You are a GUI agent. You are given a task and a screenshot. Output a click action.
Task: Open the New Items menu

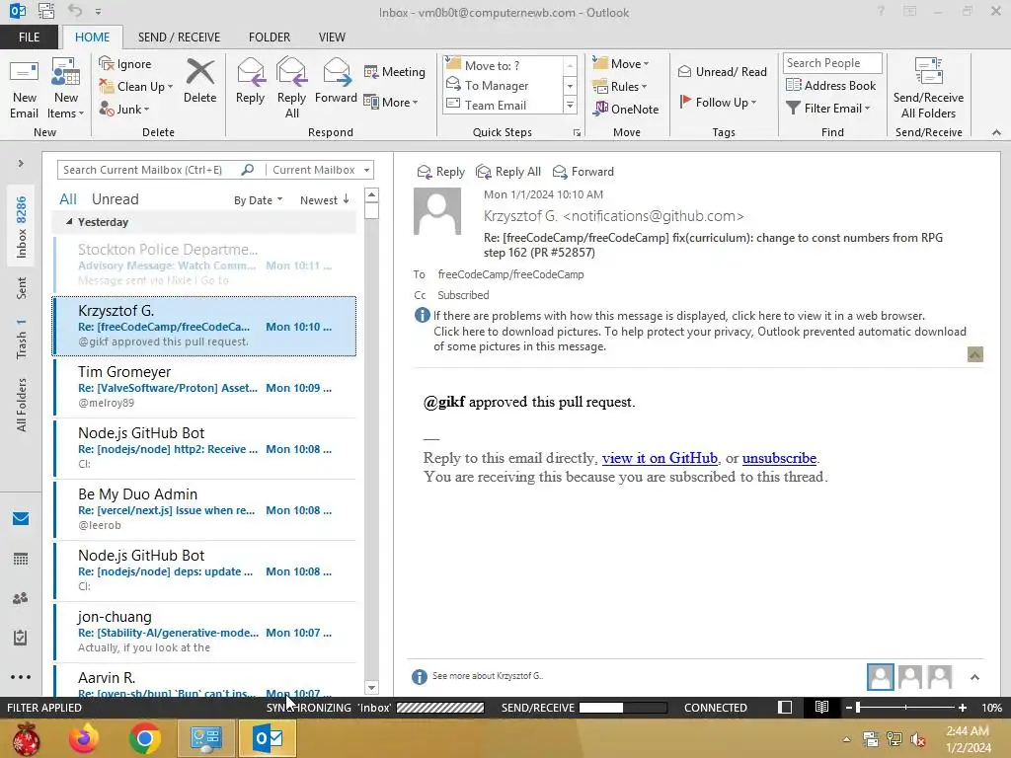66,88
